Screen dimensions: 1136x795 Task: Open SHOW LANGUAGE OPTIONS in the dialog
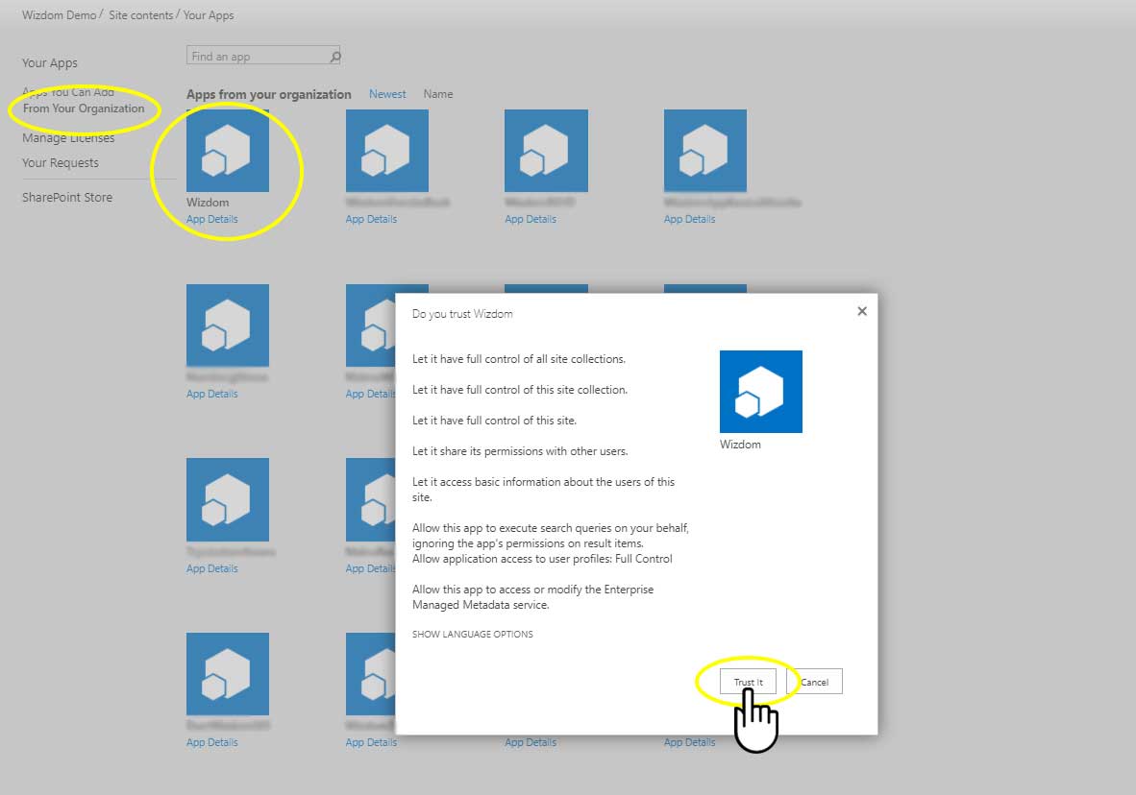[472, 635]
